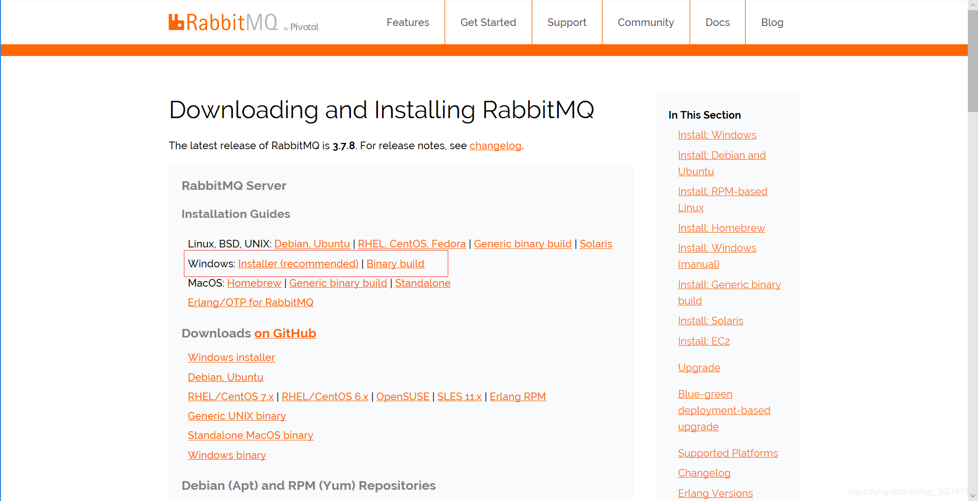Open sidebar Install: Windows (manual)
Image resolution: width=978 pixels, height=501 pixels.
click(x=717, y=256)
